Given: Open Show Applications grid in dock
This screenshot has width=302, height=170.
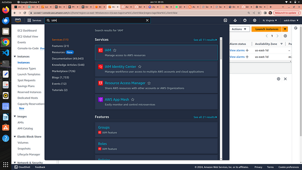Looking at the screenshot, I should click(x=6, y=164).
